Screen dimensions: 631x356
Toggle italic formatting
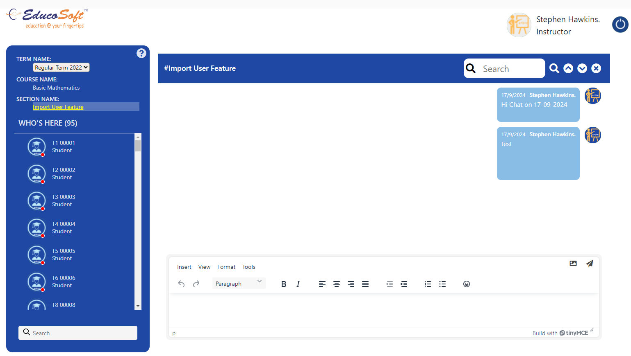[298, 284]
